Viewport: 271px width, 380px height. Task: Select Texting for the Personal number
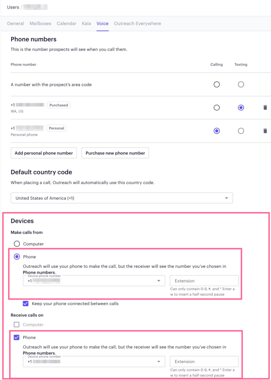(x=241, y=131)
